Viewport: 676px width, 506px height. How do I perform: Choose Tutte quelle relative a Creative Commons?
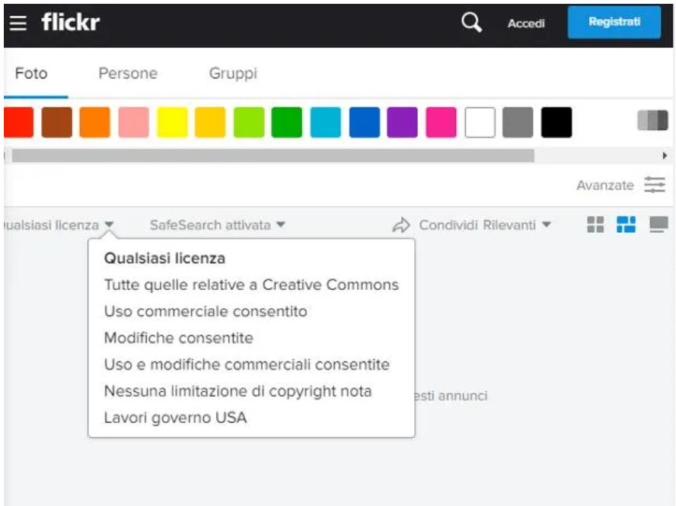(251, 285)
